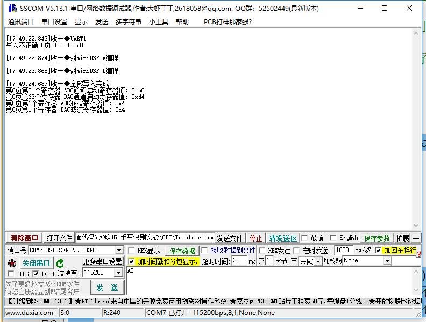Viewport: 426px width, 322px height.
Task: Uncheck the 加回车换行 checkbox
Action: point(378,250)
